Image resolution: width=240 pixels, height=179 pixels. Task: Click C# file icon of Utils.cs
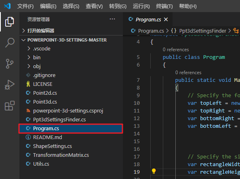click(x=28, y=164)
